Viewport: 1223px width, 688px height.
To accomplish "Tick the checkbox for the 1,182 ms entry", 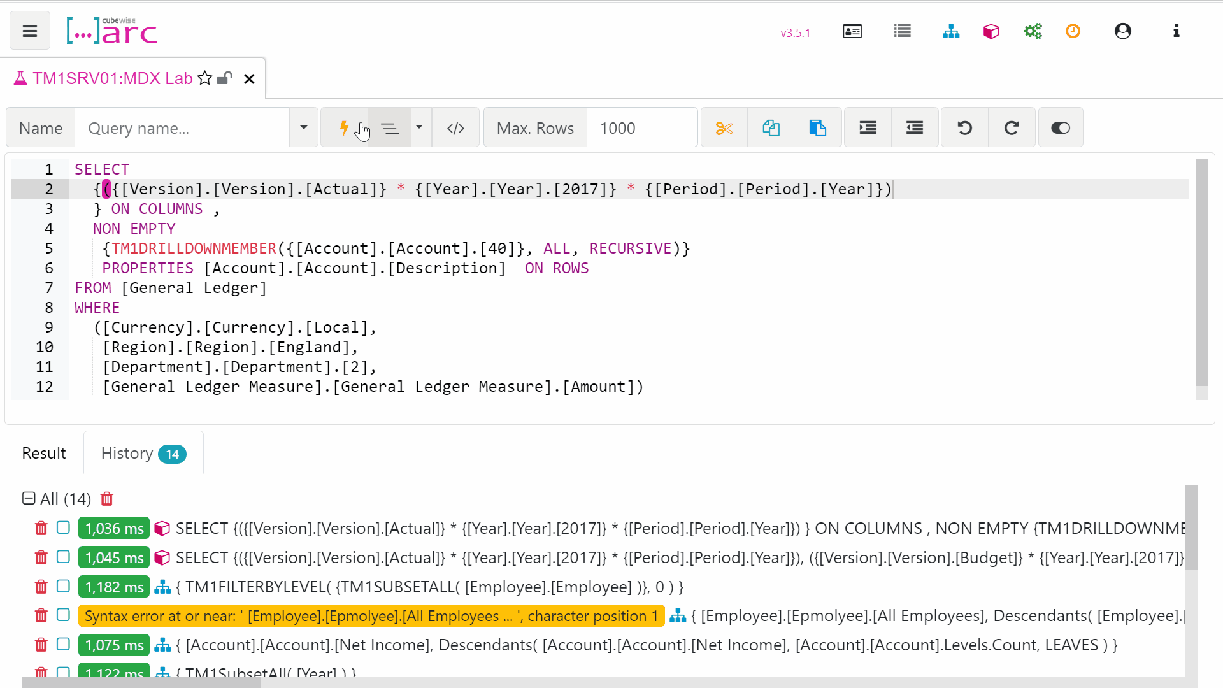I will click(x=63, y=586).
